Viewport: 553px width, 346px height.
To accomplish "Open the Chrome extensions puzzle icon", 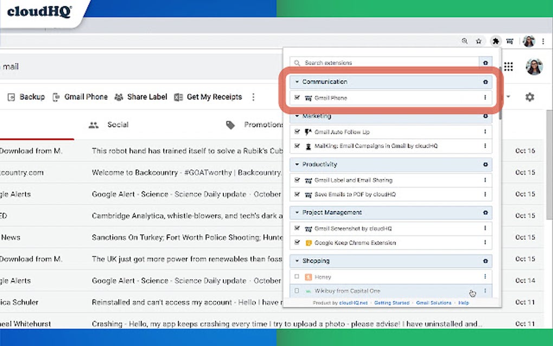I will coord(495,41).
